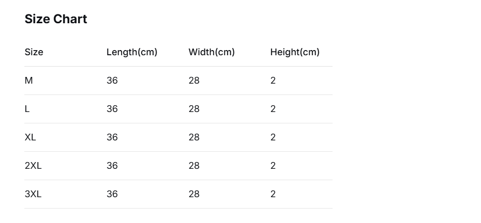481x223 pixels.
Task: Click the Size Chart heading
Action: tap(56, 19)
